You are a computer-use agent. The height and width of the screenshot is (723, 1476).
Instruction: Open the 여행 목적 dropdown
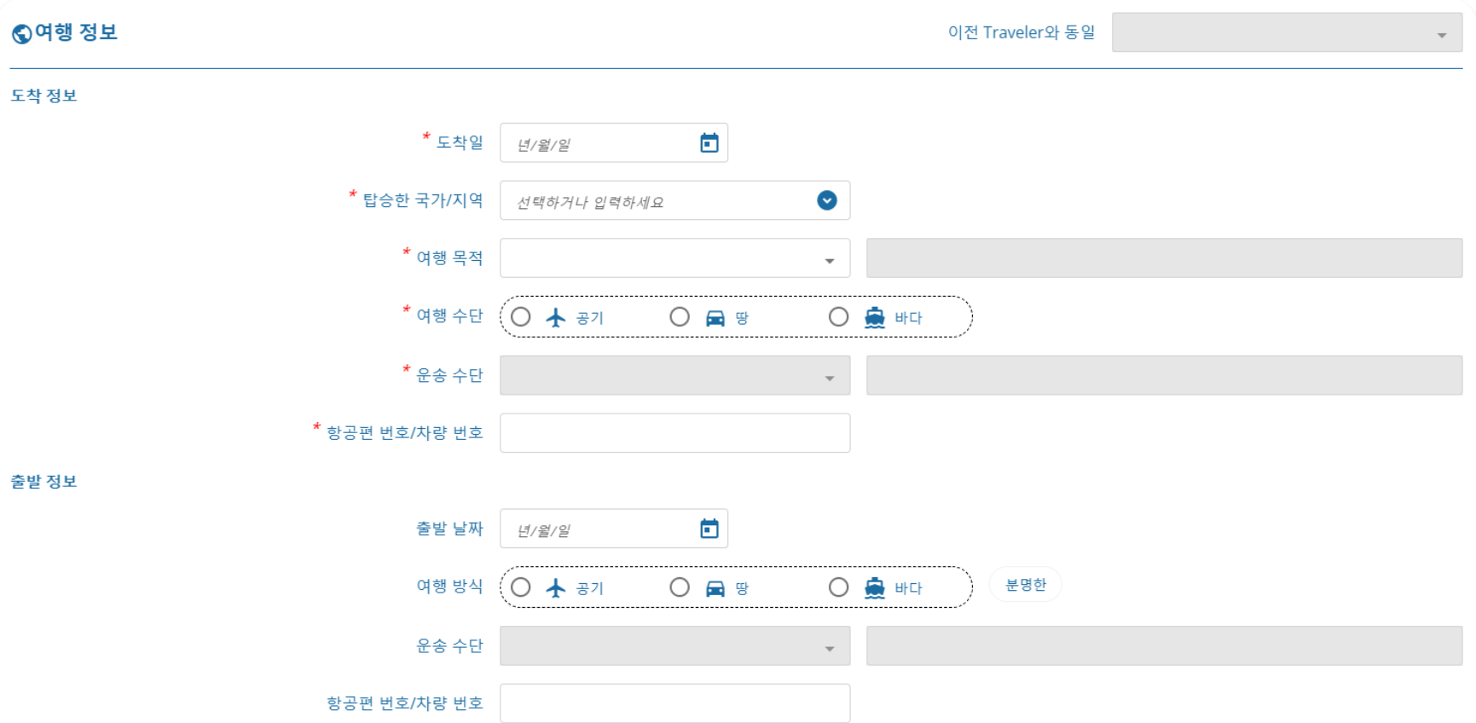[674, 258]
